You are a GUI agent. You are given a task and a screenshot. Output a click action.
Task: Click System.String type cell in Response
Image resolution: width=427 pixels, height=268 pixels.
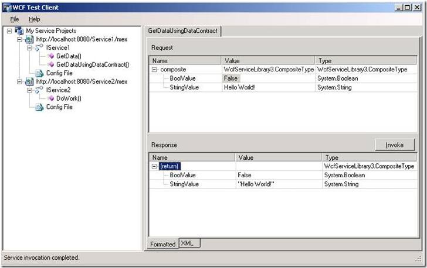370,184
